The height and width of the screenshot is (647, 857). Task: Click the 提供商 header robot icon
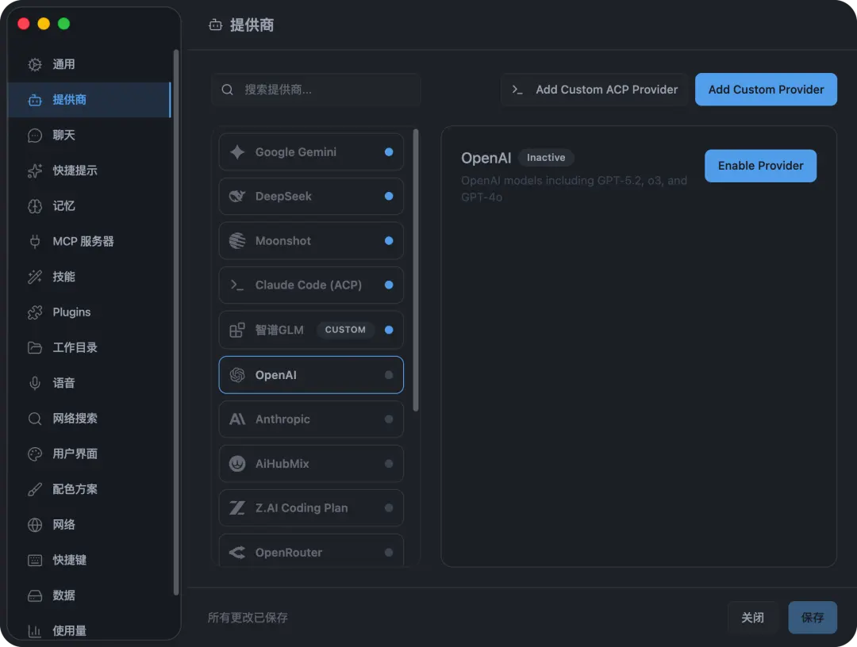(216, 25)
